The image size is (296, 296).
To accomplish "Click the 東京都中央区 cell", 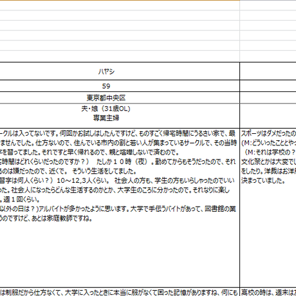I will point(120,98).
